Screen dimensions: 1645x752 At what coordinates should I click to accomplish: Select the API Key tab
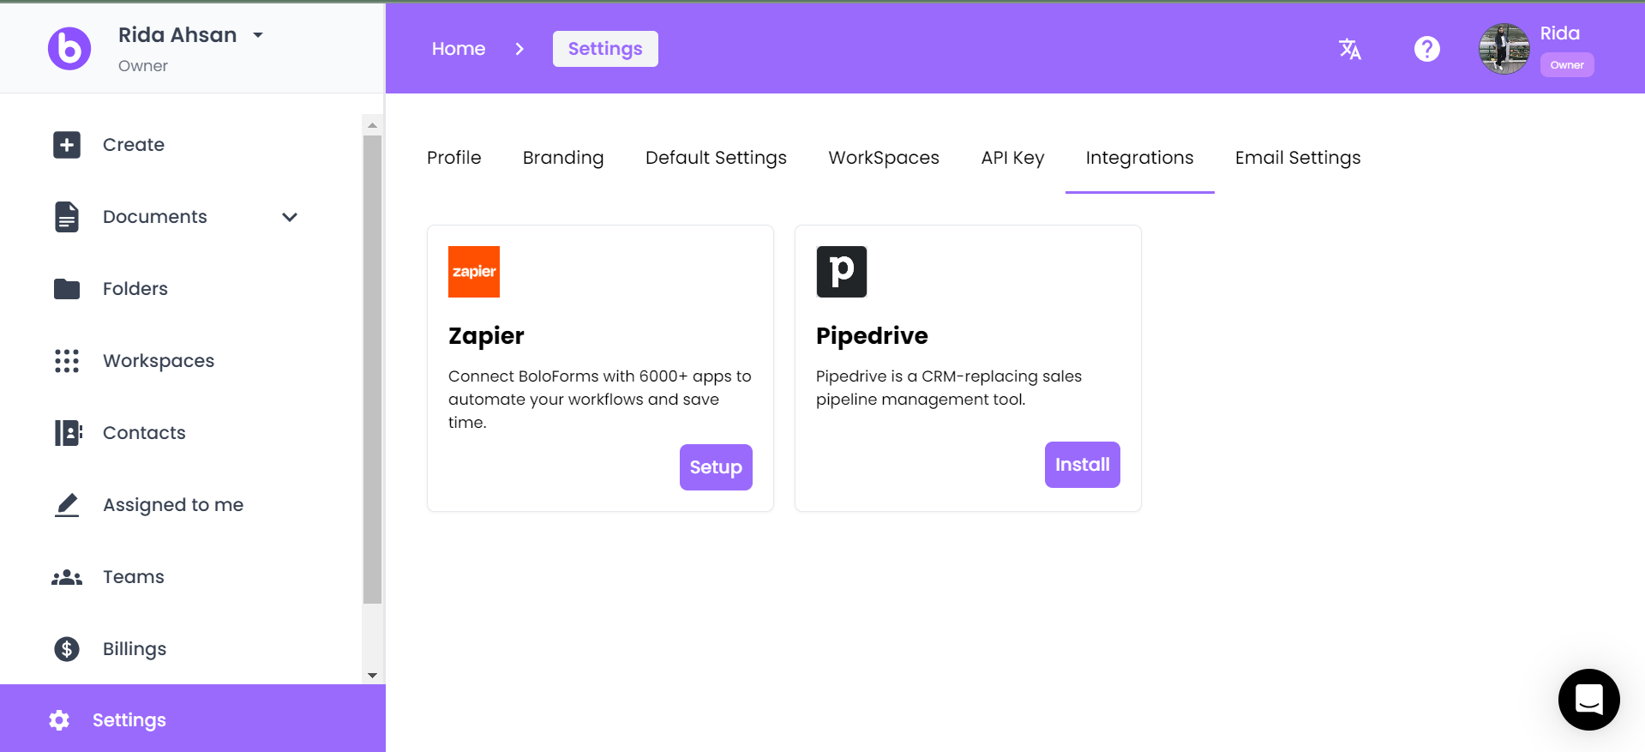pos(1012,158)
